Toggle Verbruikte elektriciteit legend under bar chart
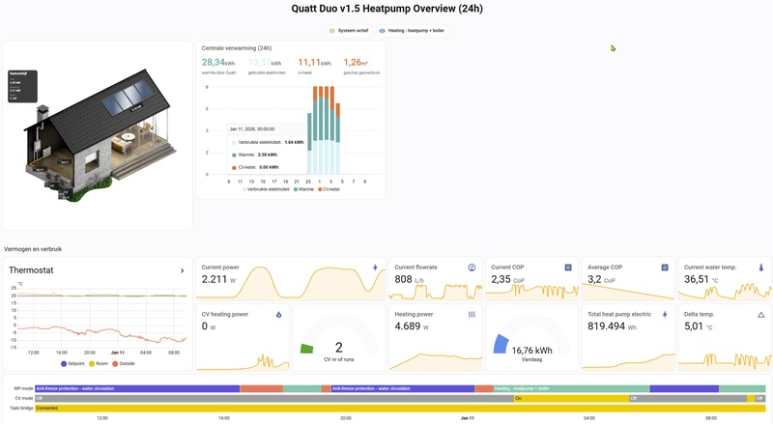Screen dimensions: 773x424 point(266,189)
